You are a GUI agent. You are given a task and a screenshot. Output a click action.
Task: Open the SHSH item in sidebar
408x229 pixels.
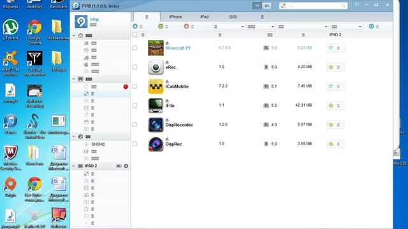coord(98,144)
